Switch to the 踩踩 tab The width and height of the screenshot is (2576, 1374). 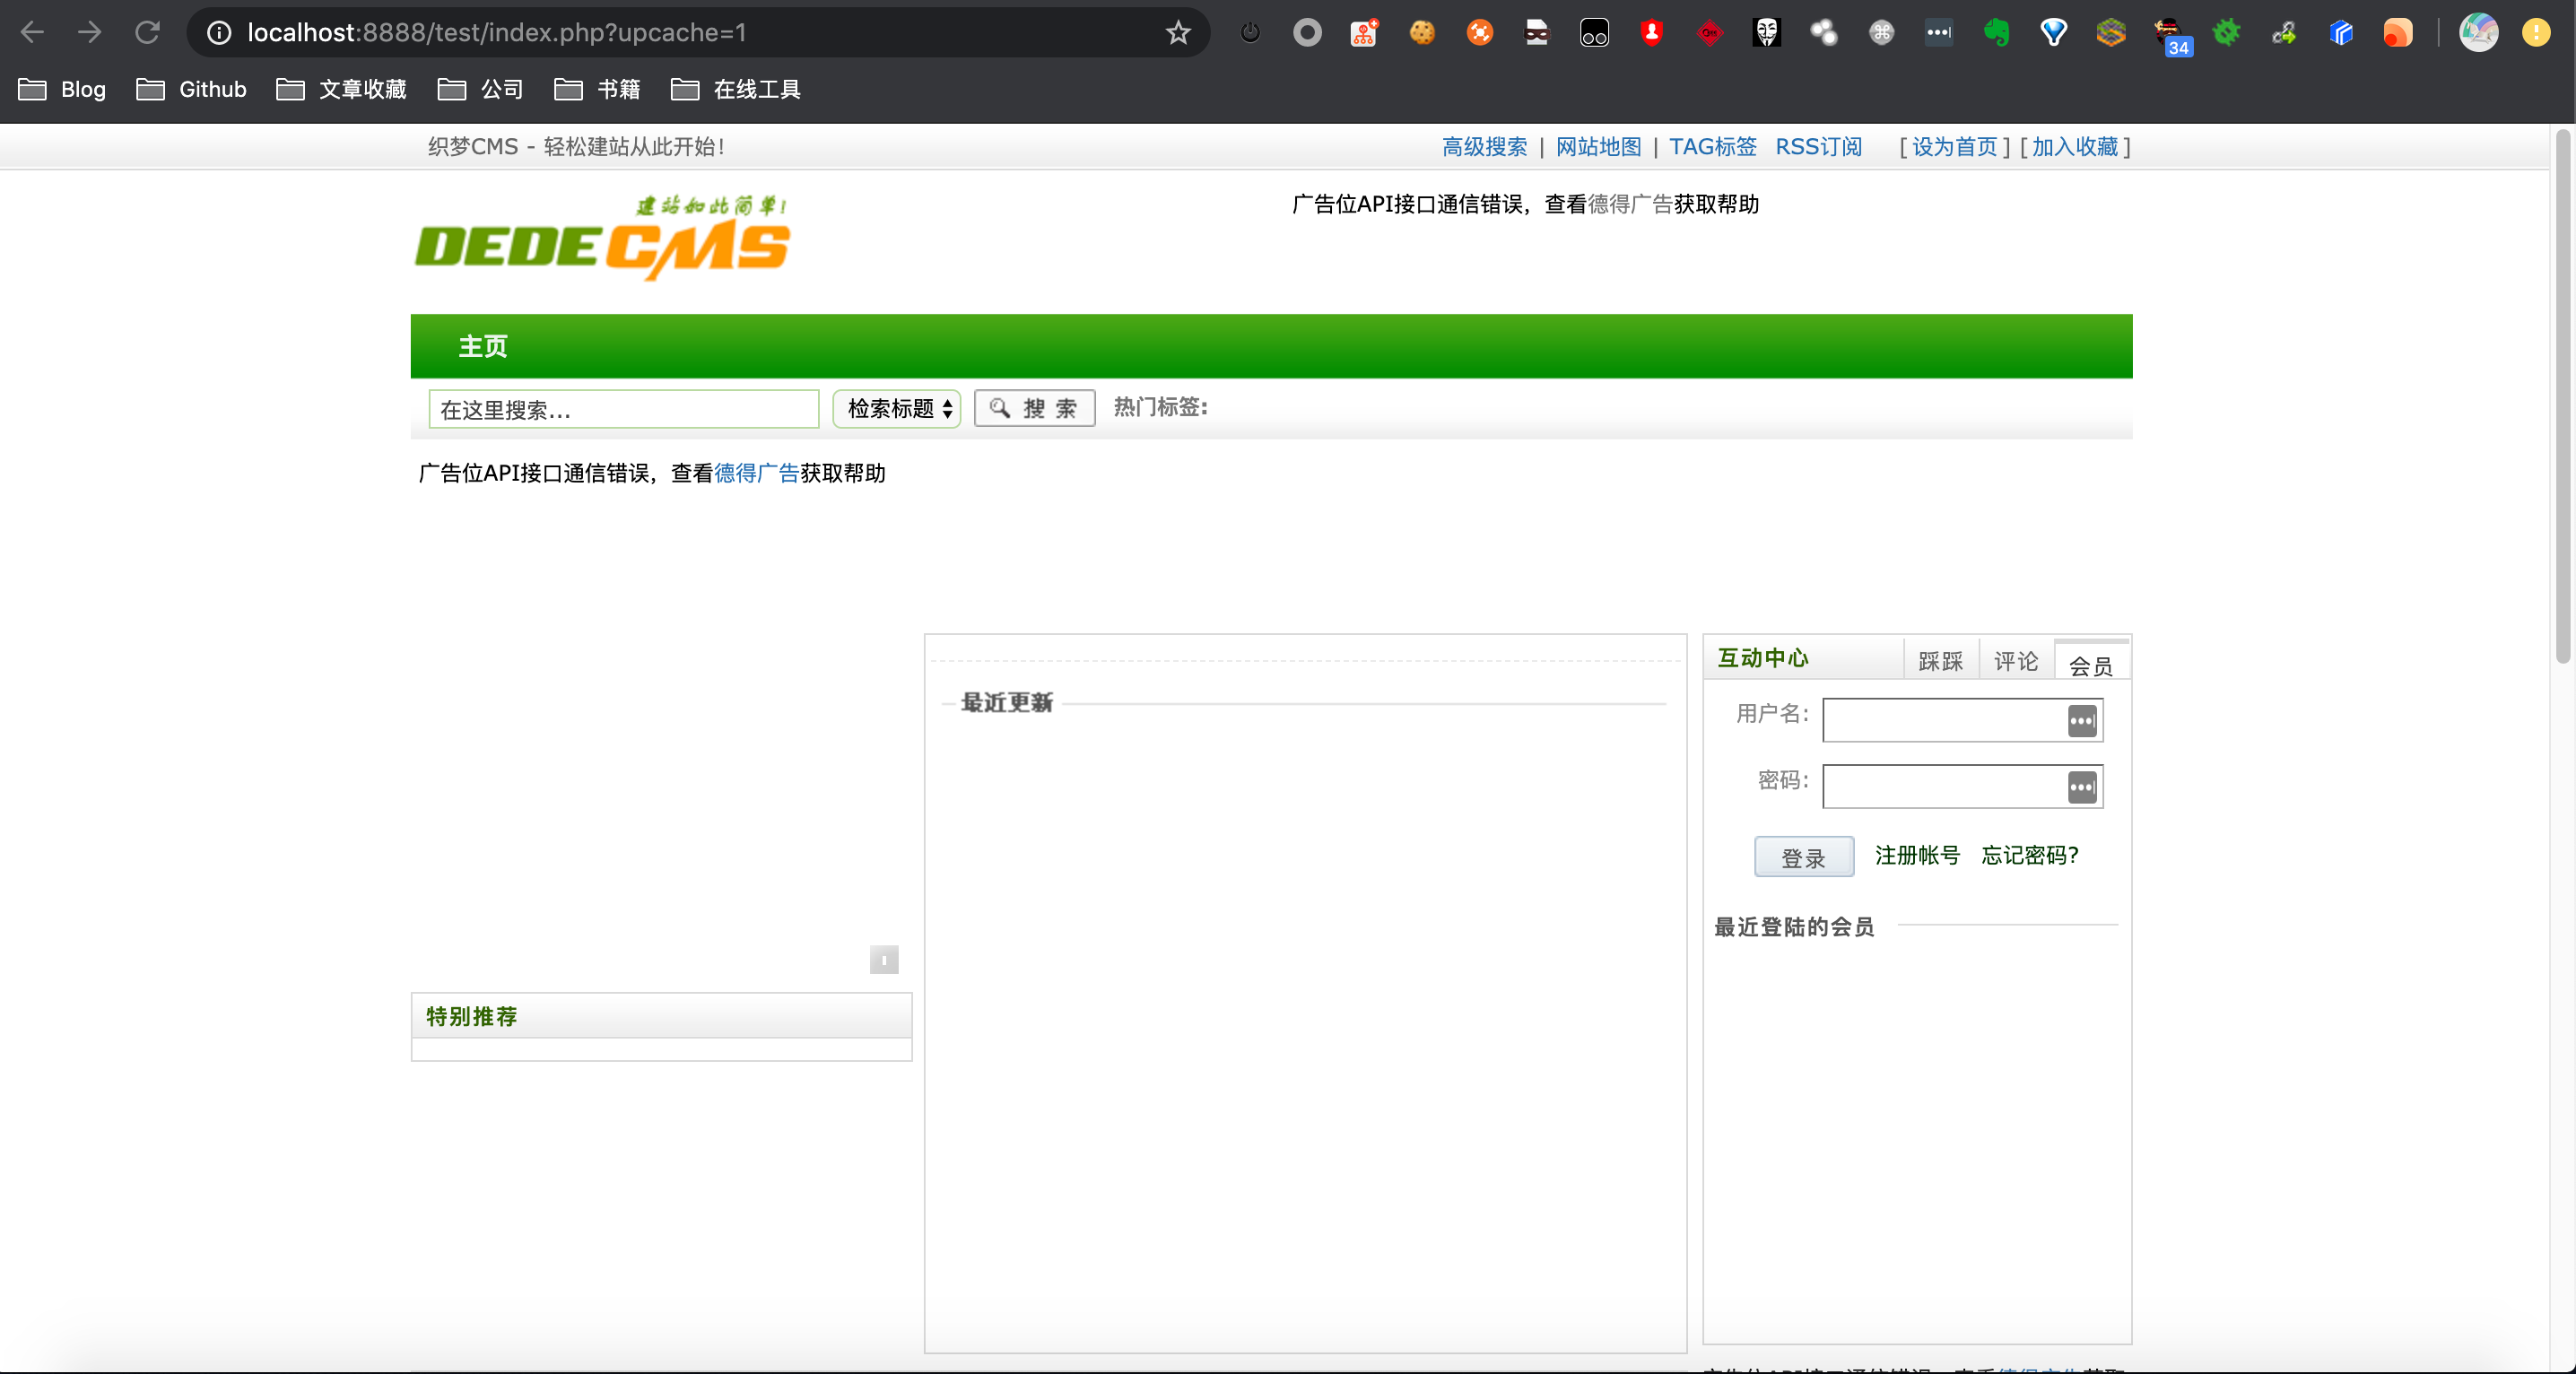tap(1941, 661)
